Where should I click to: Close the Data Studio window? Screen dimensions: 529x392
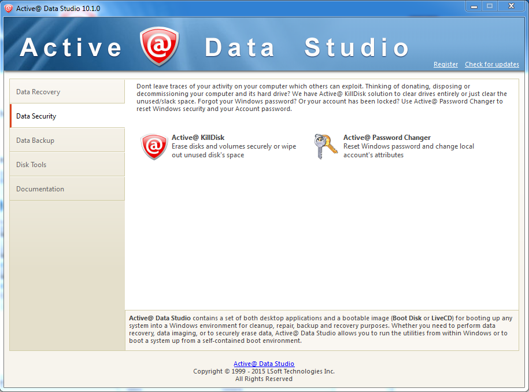point(511,6)
